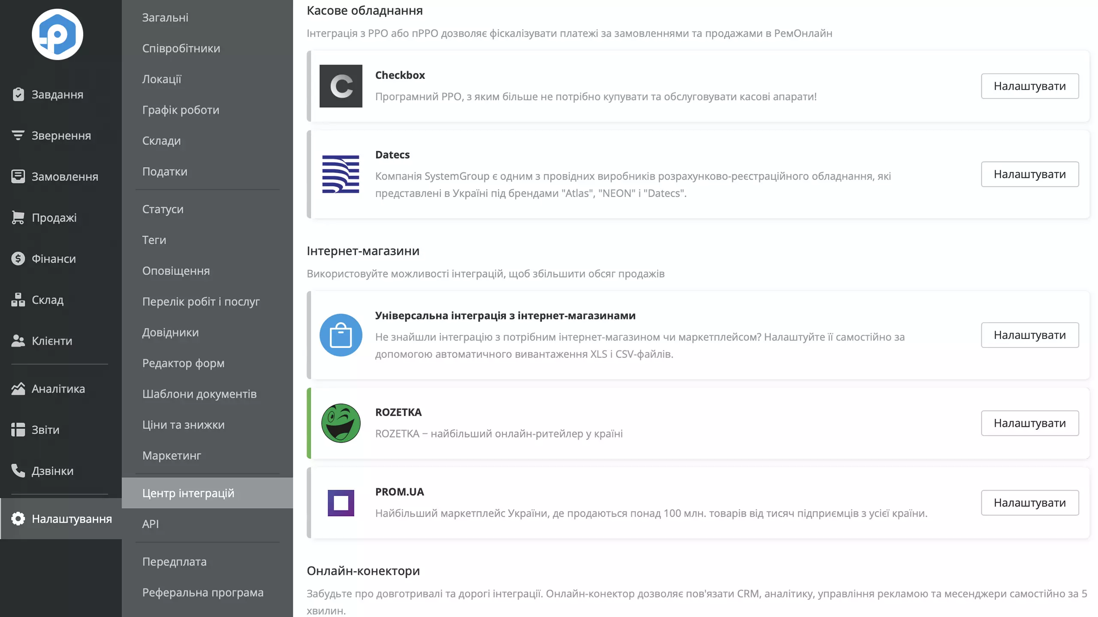The height and width of the screenshot is (617, 1098).
Task: Open Співробітники settings
Action: pyautogui.click(x=208, y=48)
